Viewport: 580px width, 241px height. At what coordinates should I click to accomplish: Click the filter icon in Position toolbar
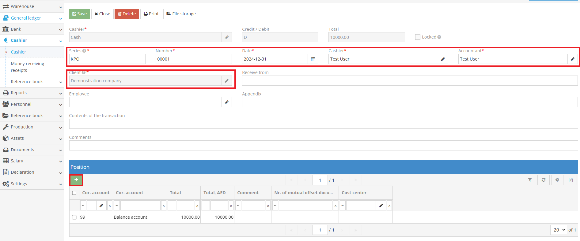(x=530, y=180)
